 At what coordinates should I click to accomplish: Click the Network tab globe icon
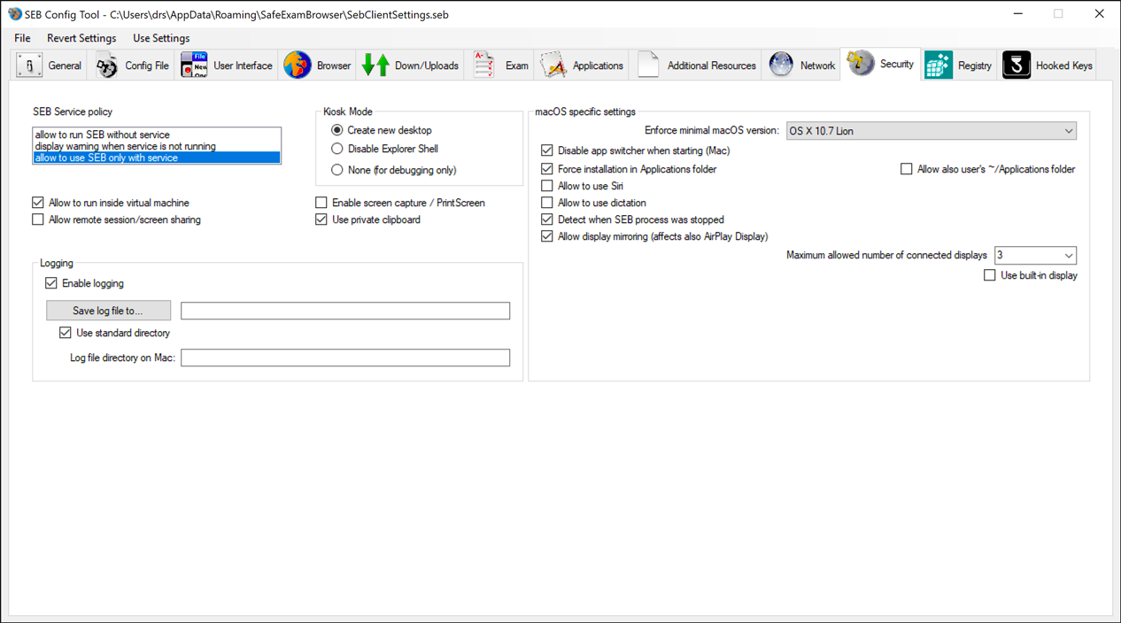[781, 65]
